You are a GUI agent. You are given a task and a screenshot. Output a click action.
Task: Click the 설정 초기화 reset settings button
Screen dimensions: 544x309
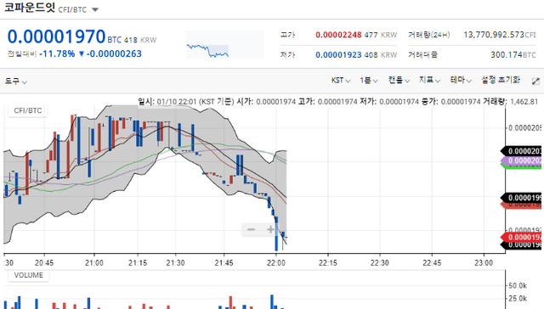[x=501, y=80]
